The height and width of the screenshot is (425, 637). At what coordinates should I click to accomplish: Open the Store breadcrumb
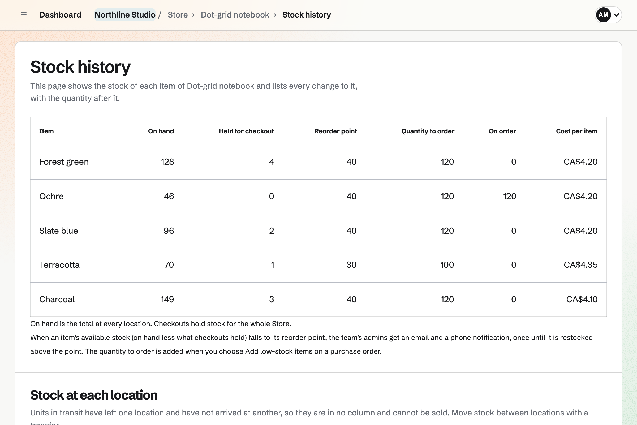[x=178, y=15]
